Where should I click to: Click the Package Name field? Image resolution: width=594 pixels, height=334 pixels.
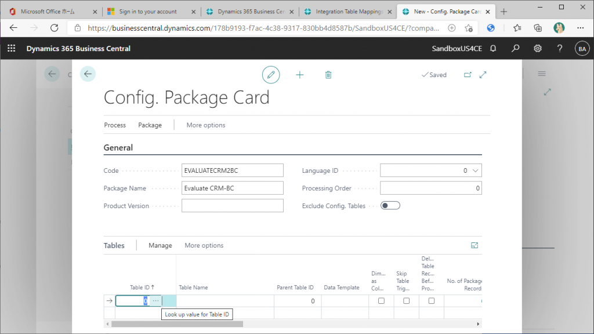[232, 188]
